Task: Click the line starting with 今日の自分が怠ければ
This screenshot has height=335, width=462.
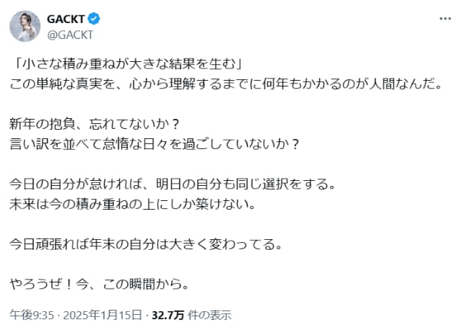Action: pyautogui.click(x=173, y=182)
